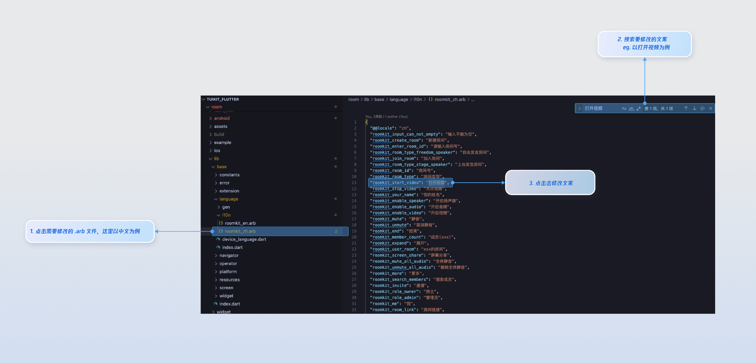Toggle Use Regular Expression in find widget

pyautogui.click(x=639, y=109)
